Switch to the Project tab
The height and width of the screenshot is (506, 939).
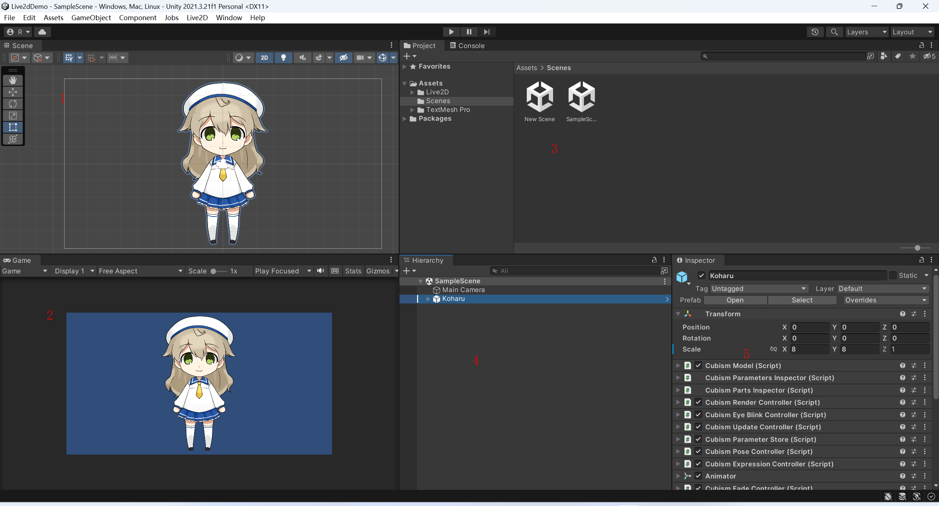click(x=420, y=45)
